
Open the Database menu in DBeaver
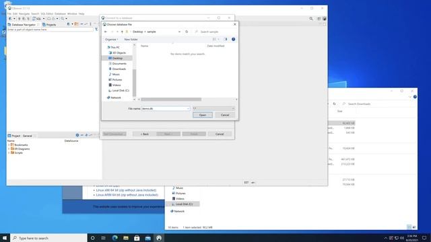click(60, 13)
